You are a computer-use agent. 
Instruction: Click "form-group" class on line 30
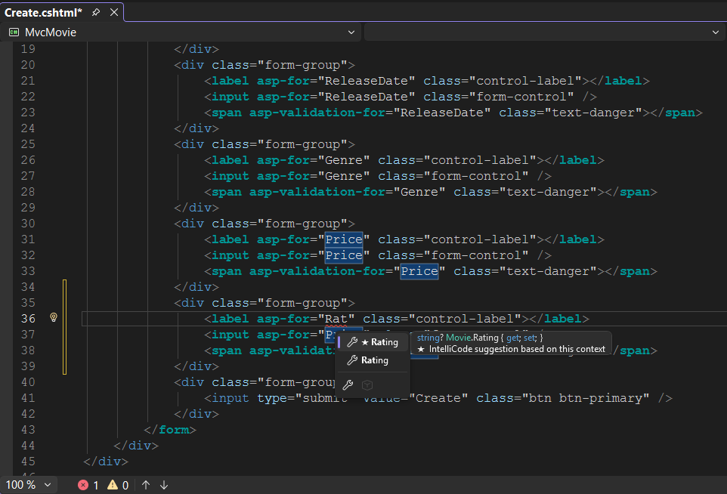point(302,224)
